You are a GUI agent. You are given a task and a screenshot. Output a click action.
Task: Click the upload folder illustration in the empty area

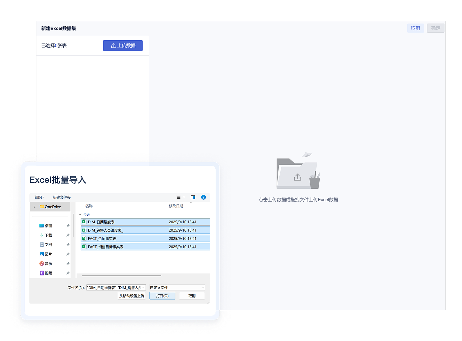tap(298, 171)
